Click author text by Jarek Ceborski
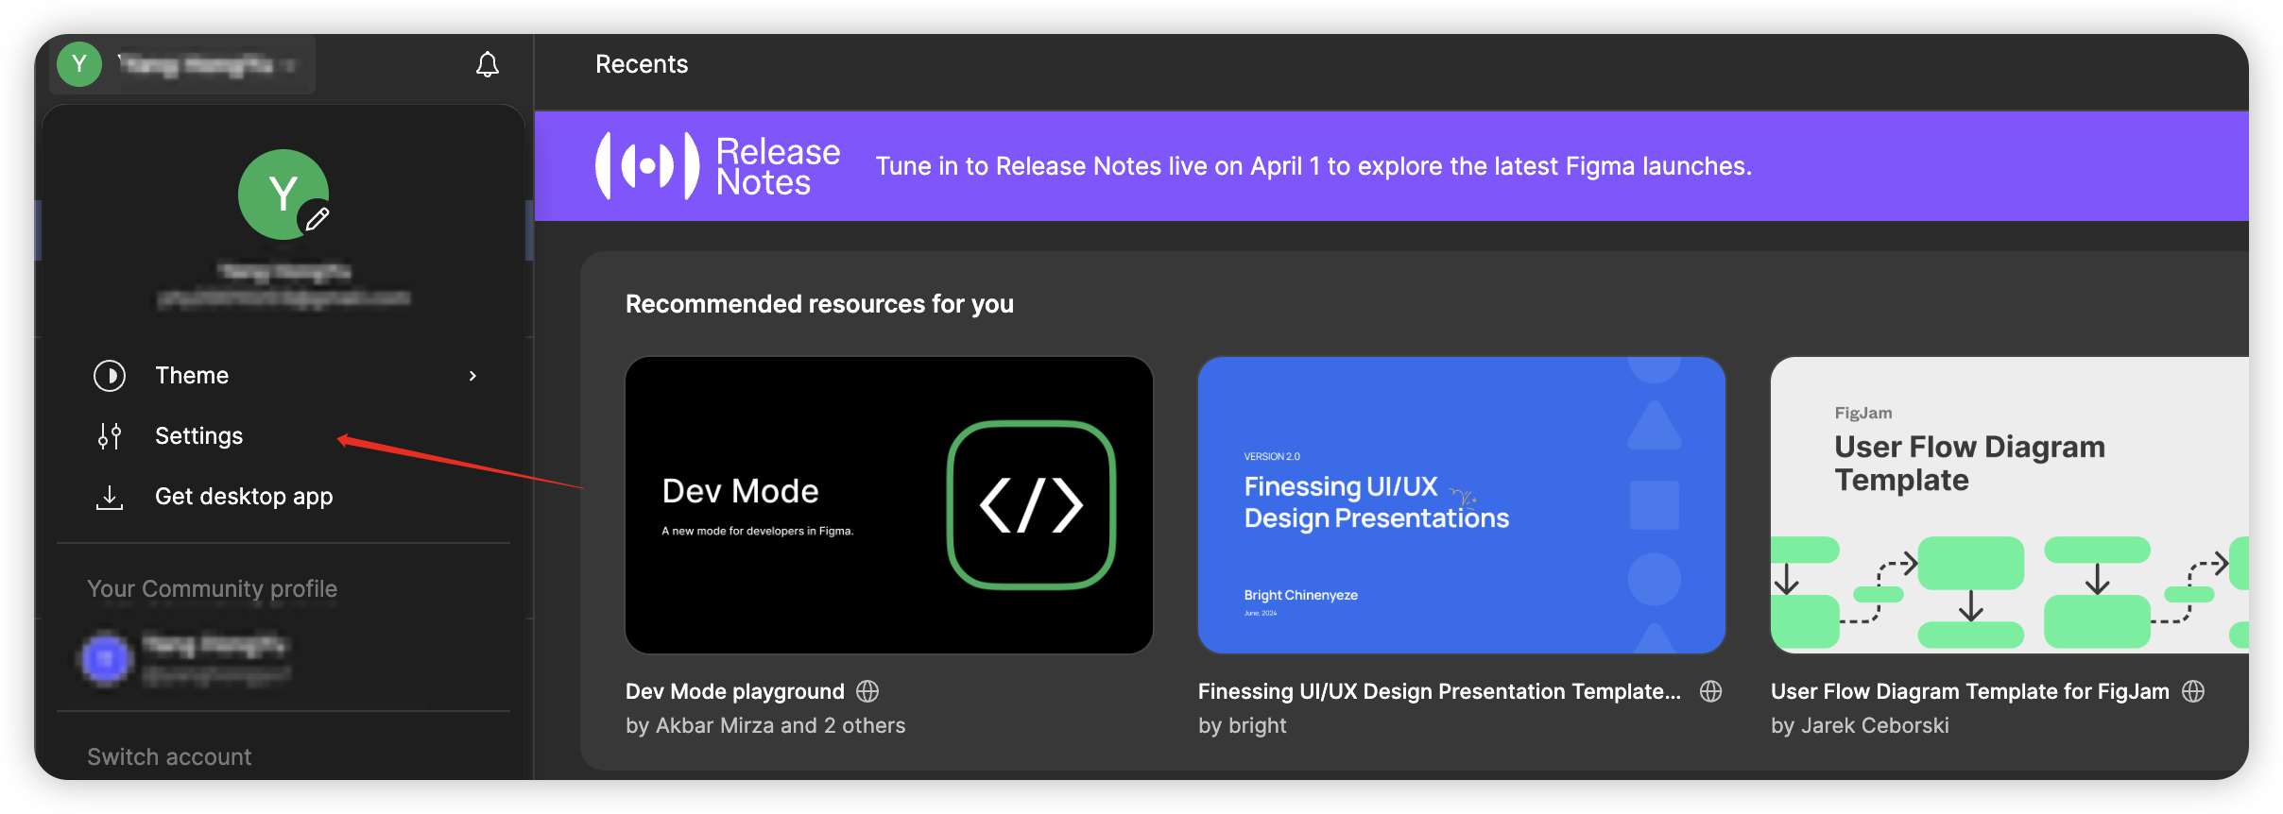 [1860, 725]
